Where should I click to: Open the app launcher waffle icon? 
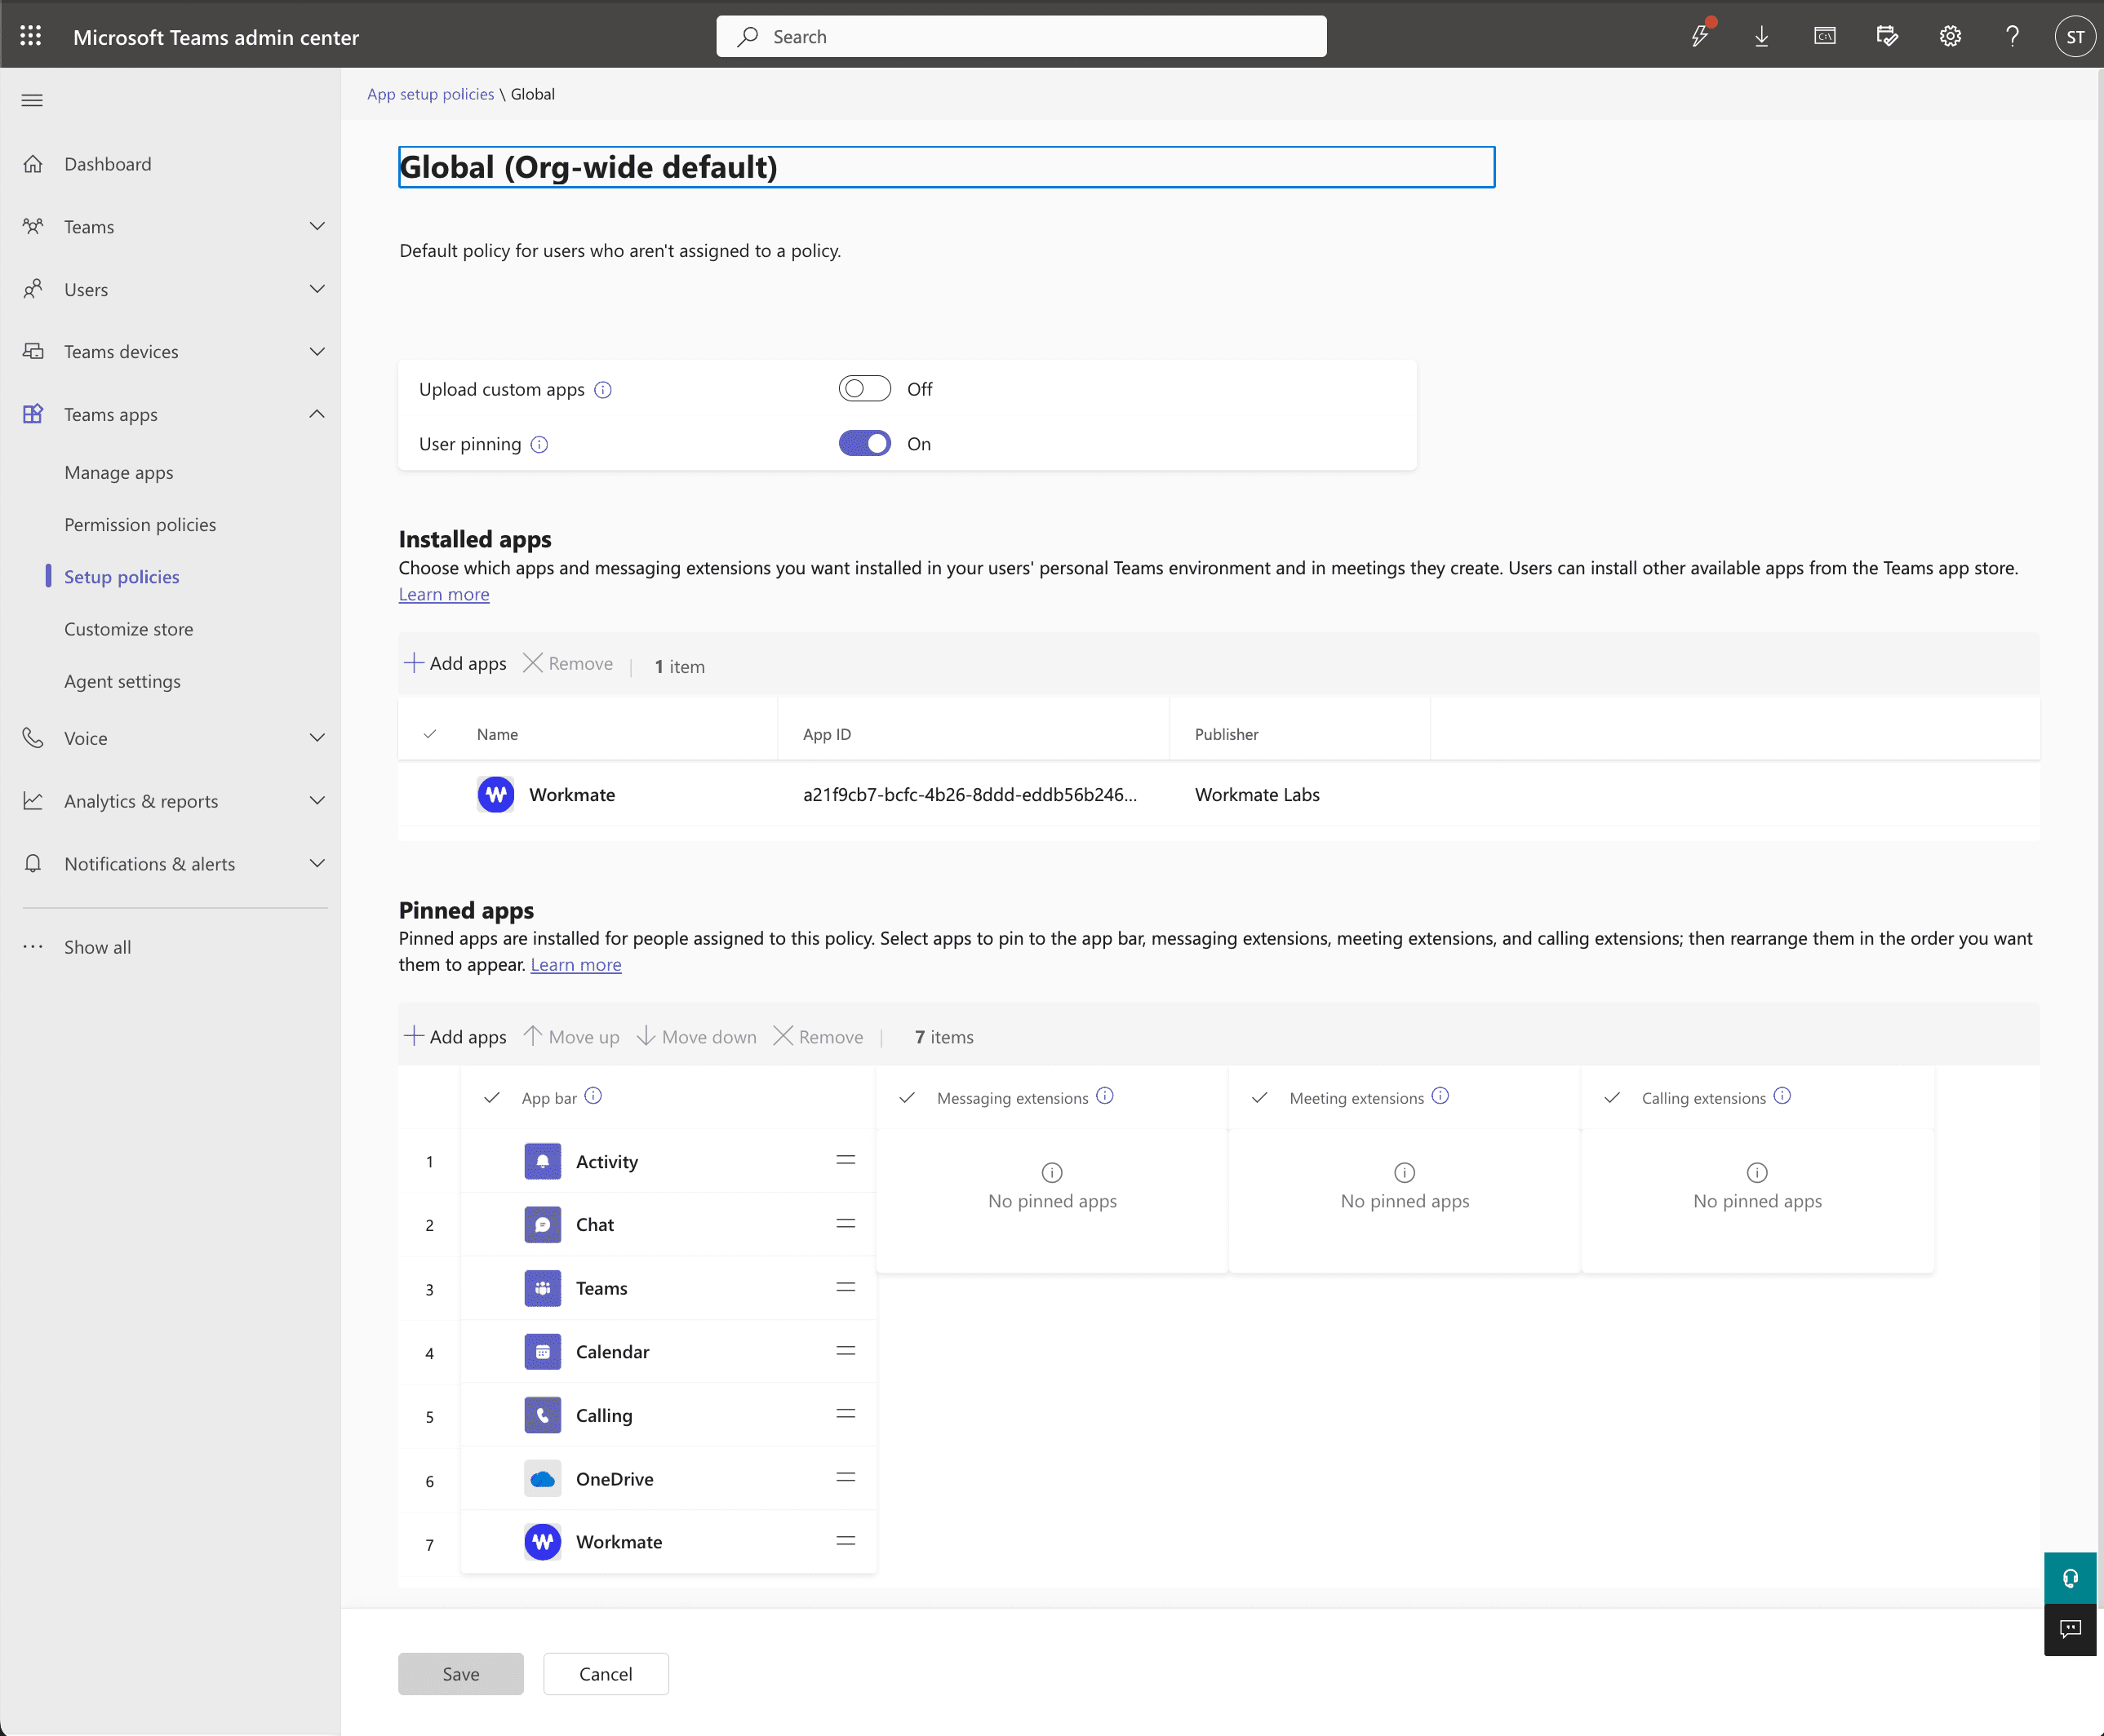coord(31,36)
